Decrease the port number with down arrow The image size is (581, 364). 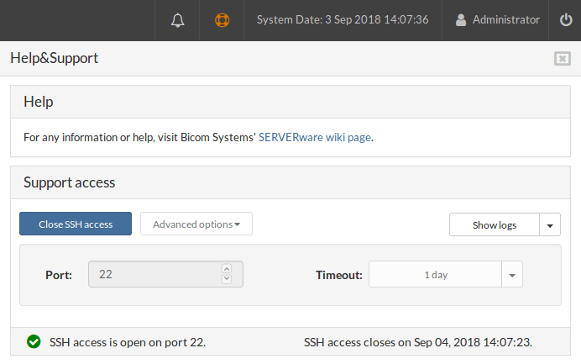[x=227, y=279]
